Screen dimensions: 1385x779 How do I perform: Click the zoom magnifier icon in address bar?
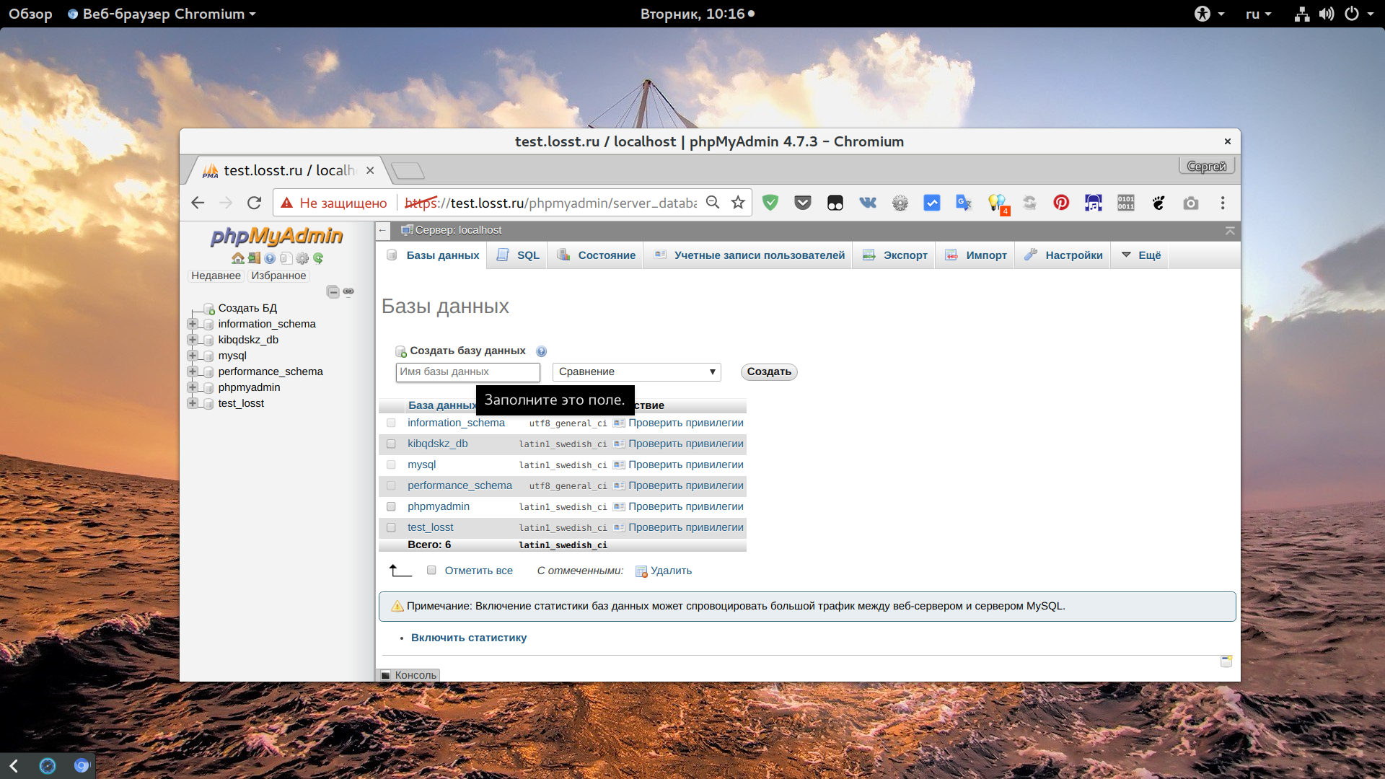pos(713,203)
